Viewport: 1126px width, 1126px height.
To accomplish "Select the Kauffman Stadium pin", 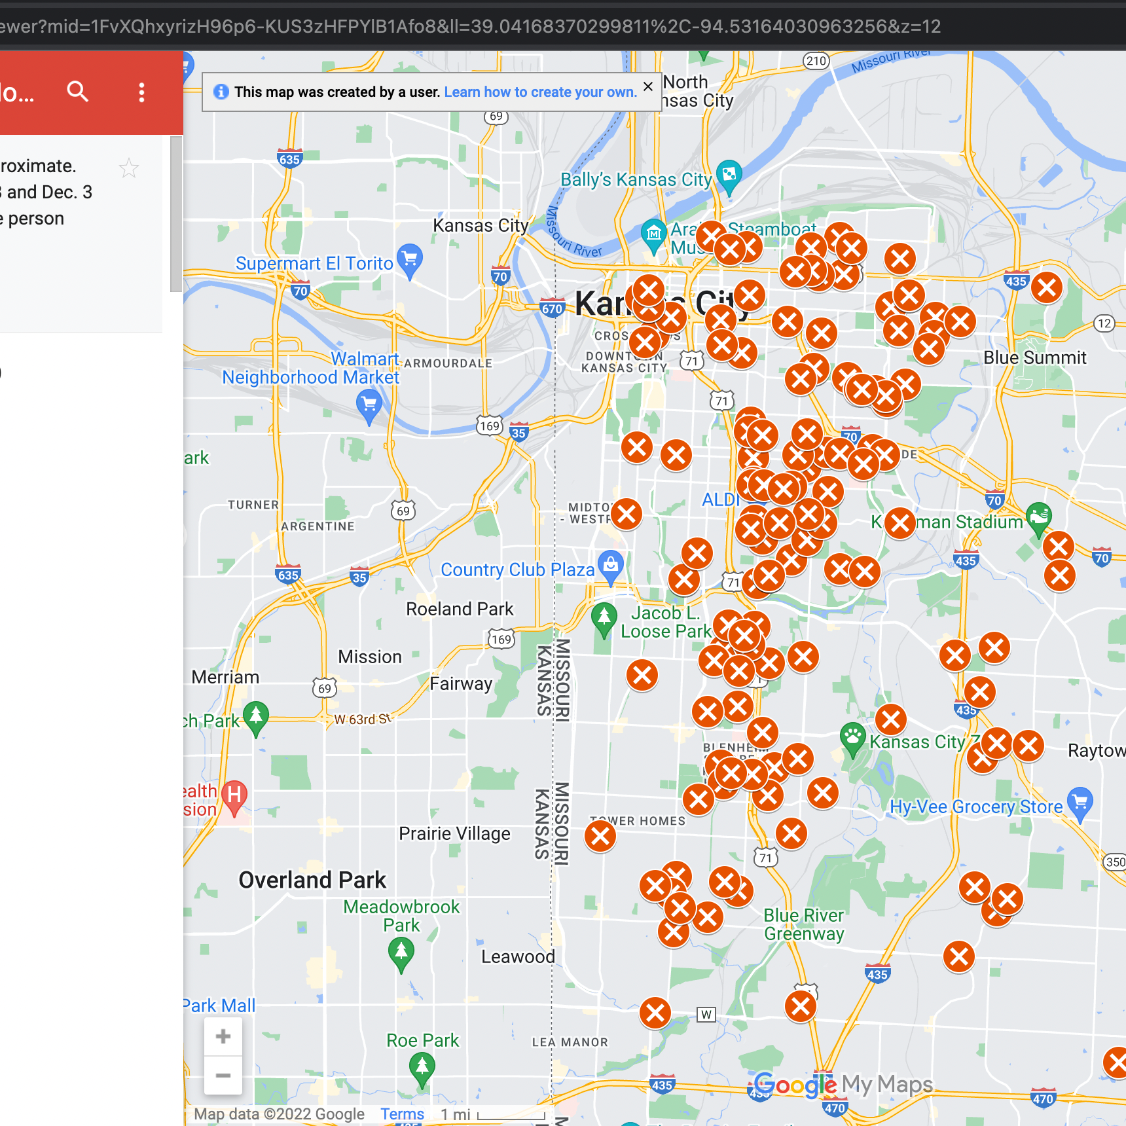I will (x=1038, y=519).
